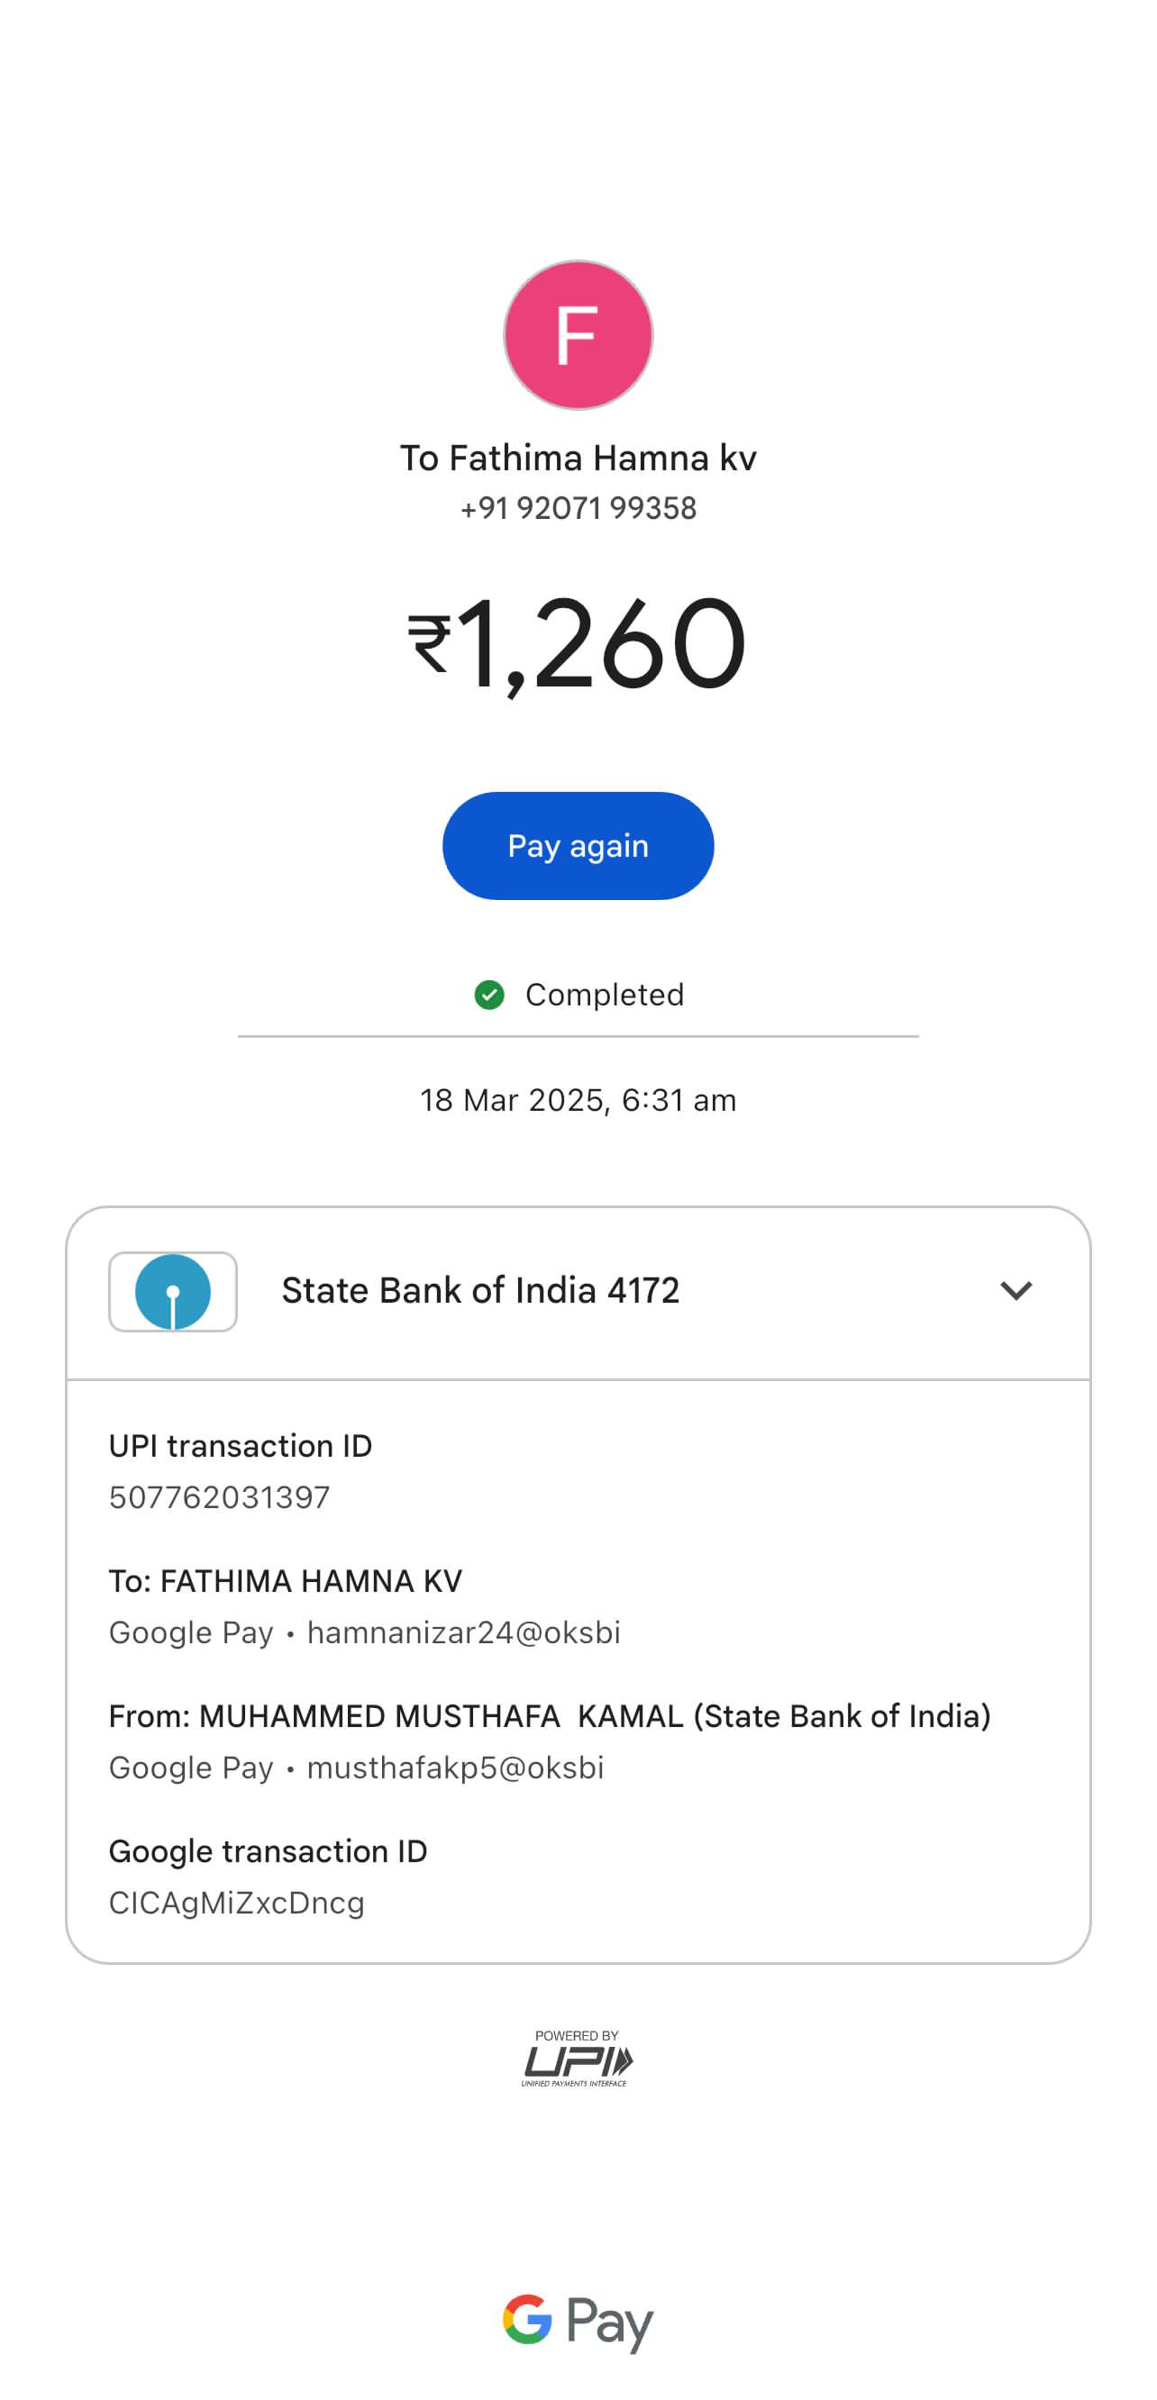
Task: Tap the Google Pay logo at bottom
Action: (x=578, y=2322)
